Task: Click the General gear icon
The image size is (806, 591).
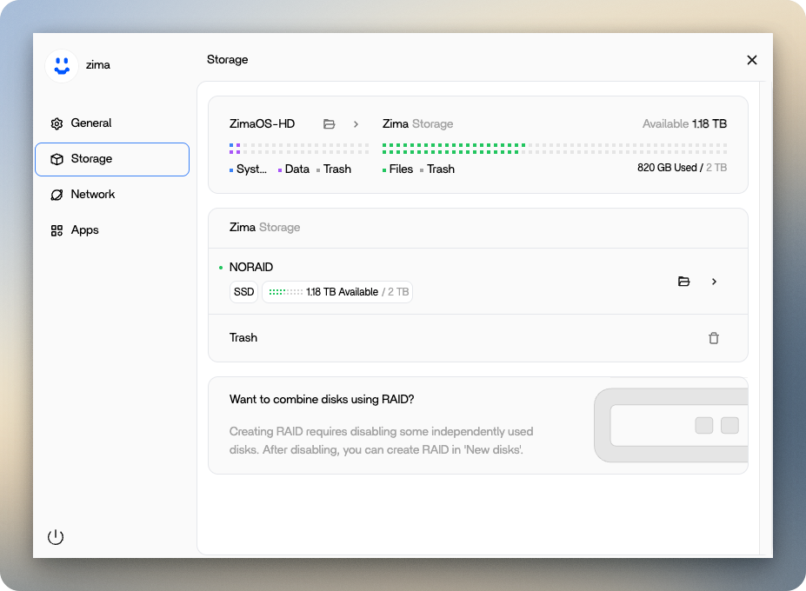Action: [x=57, y=123]
